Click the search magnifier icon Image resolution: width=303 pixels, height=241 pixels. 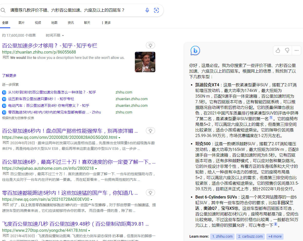click(x=3, y=10)
